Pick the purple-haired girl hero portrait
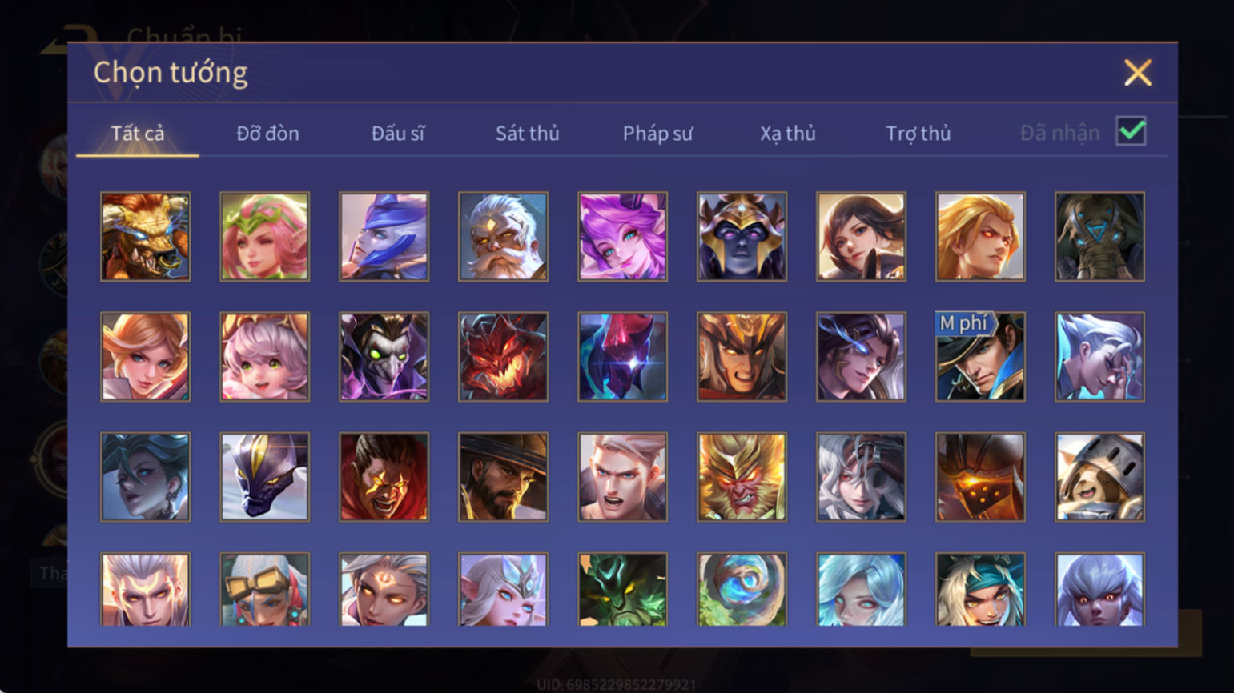 point(622,236)
